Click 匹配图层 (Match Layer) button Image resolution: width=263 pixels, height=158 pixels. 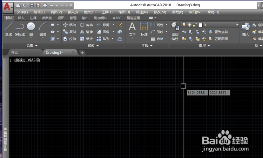tap(218, 39)
